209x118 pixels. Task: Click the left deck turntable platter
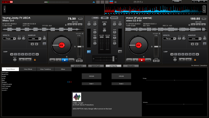tap(62, 45)
